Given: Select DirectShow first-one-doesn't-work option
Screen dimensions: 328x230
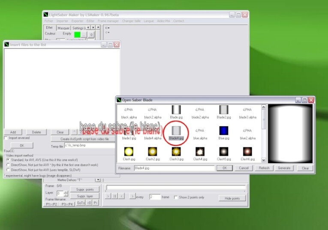Looking at the screenshot, I should (9, 165).
